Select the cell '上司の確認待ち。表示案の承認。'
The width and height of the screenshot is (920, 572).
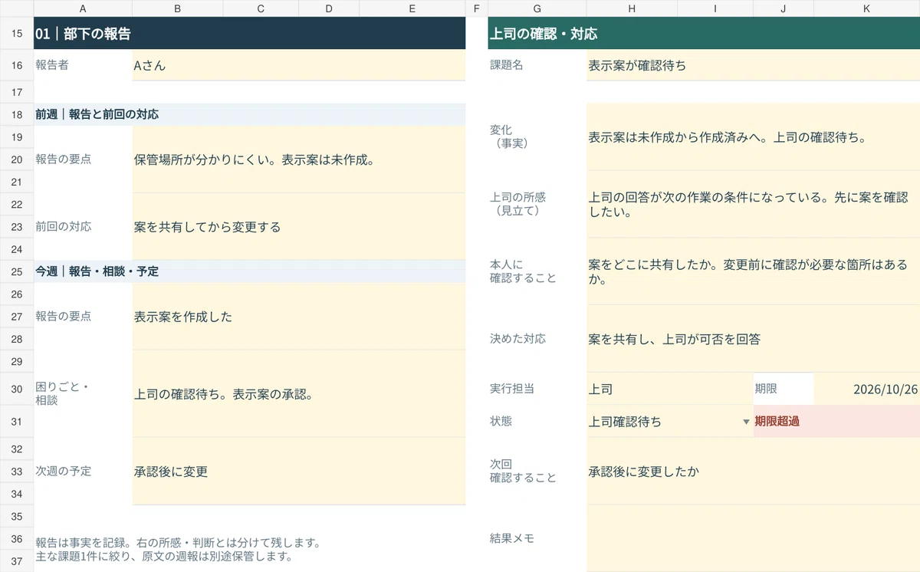299,394
